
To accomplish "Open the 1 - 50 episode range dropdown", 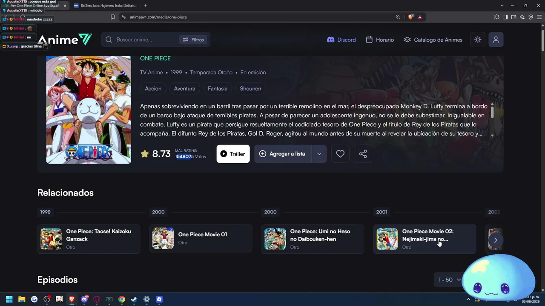I will (x=450, y=280).
